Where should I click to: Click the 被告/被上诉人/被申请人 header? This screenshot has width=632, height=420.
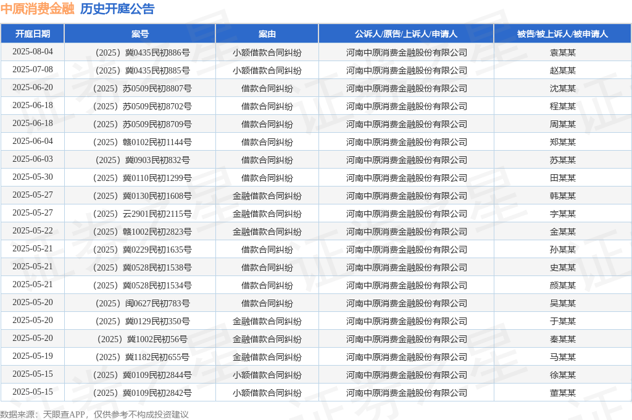[x=563, y=34]
